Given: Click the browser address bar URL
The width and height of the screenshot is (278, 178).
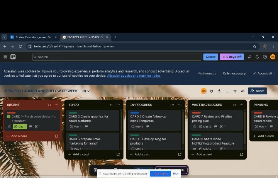Looking at the screenshot, I should click(74, 46).
